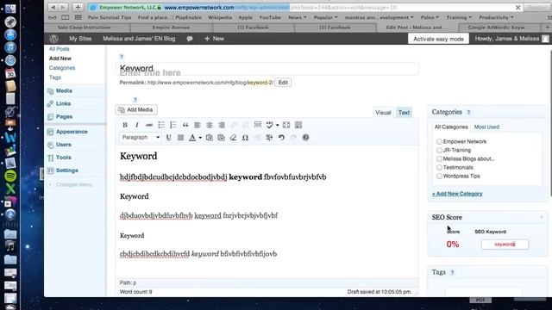This screenshot has width=552, height=310.
Task: Open the Finder icon in Dock
Action: pos(10,9)
